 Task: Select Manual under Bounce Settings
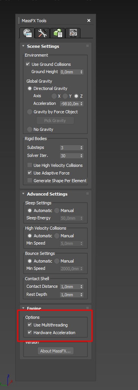[x=57, y=261]
